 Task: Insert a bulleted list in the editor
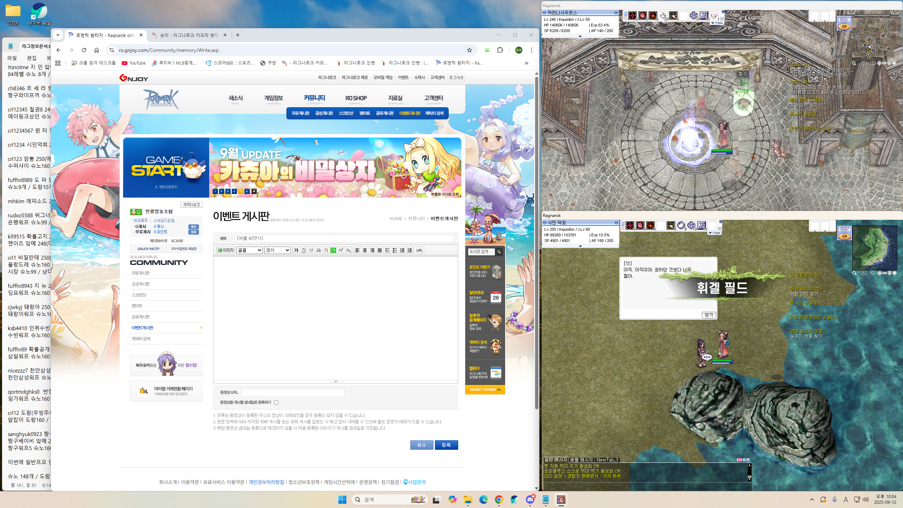coord(395,250)
